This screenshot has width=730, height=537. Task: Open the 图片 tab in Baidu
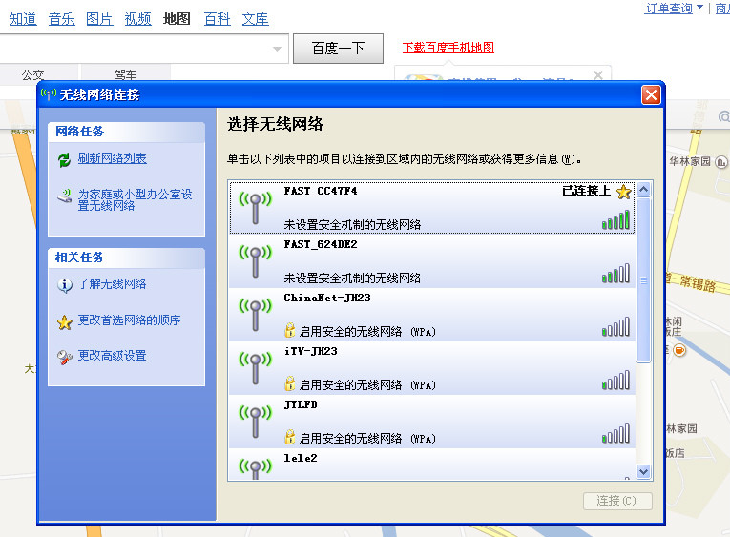pos(99,19)
